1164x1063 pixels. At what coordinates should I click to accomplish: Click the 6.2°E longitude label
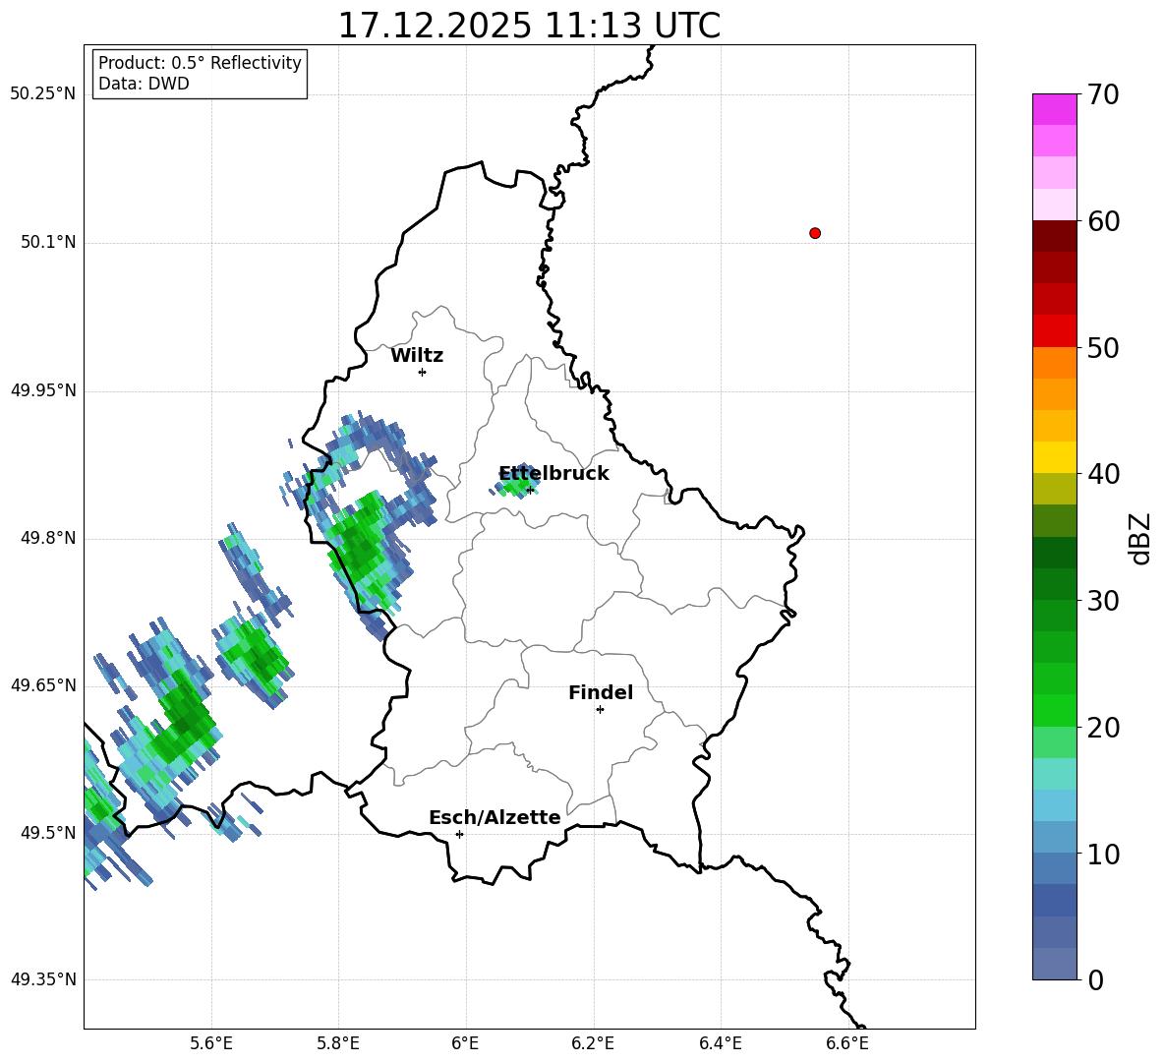pos(593,1043)
